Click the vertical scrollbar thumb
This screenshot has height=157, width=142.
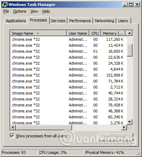tap(130, 50)
